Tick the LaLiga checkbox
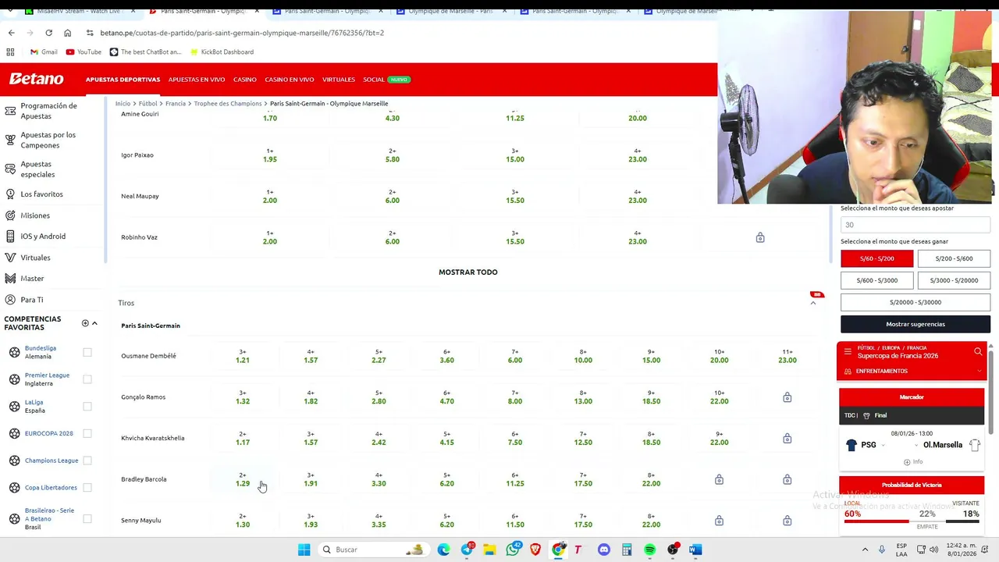 [87, 406]
